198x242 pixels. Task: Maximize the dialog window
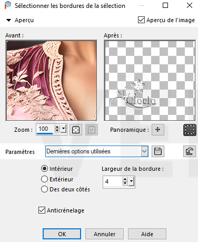(165, 5)
